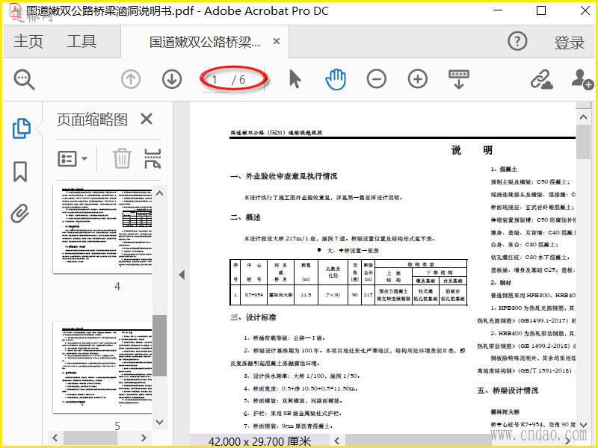598x448 pixels.
Task: Click the heading 二、概述 in the document
Action: point(246,217)
